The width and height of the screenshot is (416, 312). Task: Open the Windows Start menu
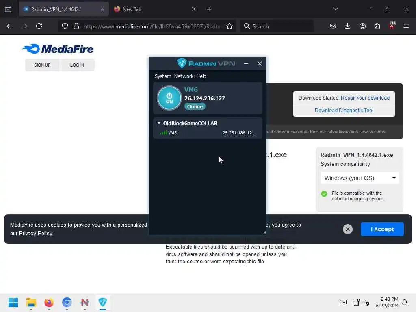click(13, 302)
